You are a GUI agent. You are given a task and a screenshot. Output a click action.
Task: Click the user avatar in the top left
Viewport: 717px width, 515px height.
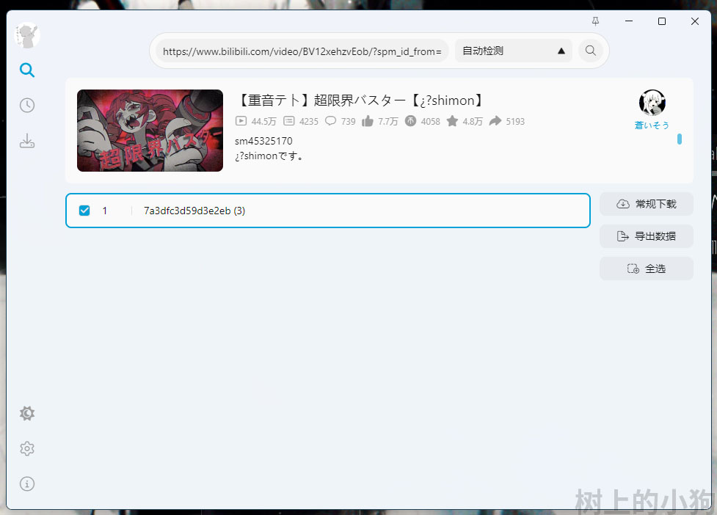tap(27, 34)
